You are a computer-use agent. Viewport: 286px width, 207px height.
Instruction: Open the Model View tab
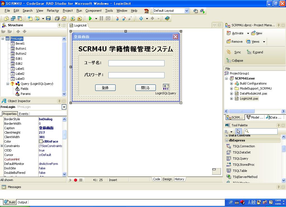click(255, 117)
